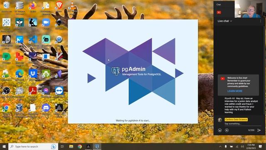Click the Bing icon in search box
The image size is (266, 150).
click(x=54, y=146)
